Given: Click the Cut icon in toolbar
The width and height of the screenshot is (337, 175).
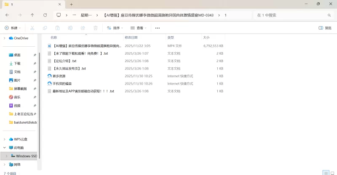Looking at the screenshot, I should click(x=32, y=28).
